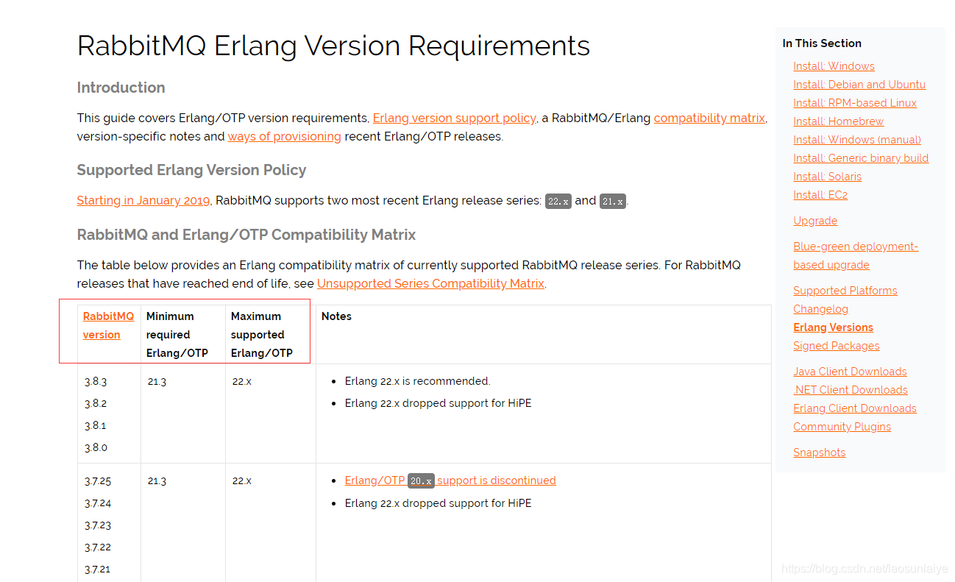Click the 3.8.0 version cell
Image resolution: width=955 pixels, height=582 pixels.
tap(96, 447)
